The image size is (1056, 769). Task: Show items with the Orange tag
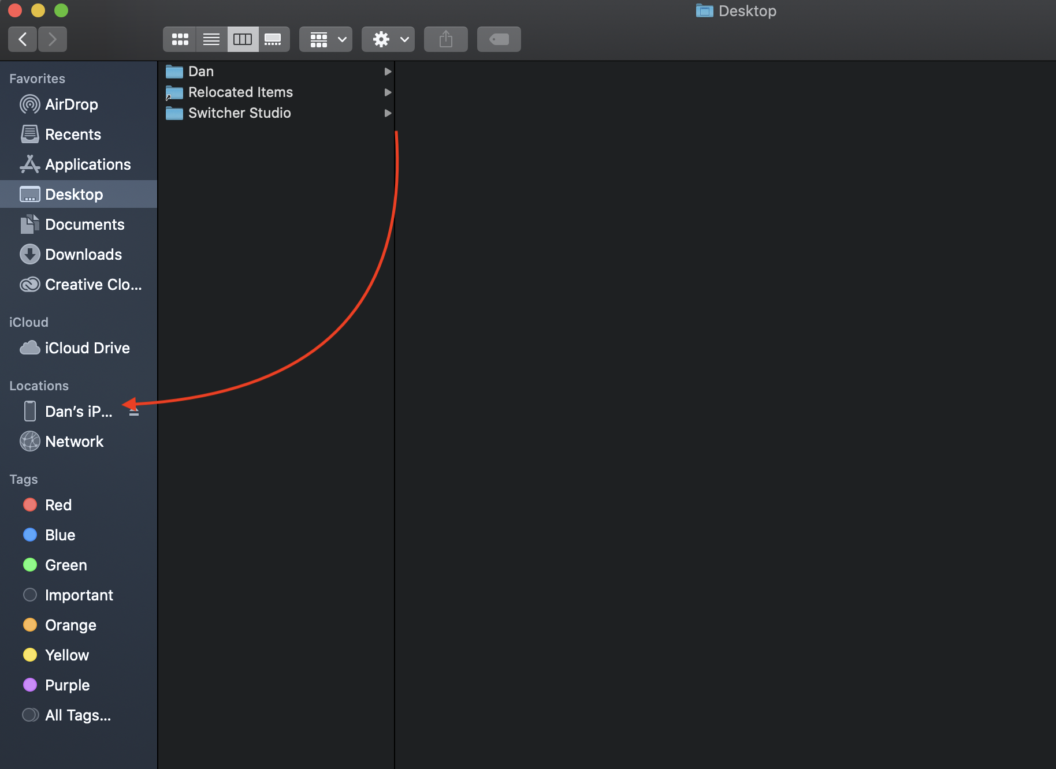point(79,625)
